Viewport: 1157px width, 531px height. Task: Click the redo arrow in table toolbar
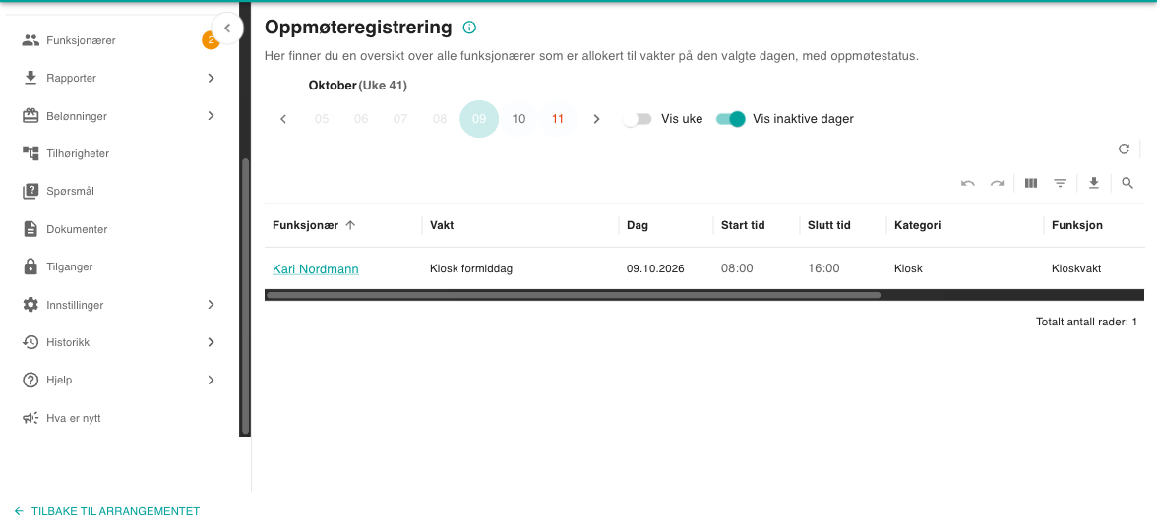click(x=997, y=183)
